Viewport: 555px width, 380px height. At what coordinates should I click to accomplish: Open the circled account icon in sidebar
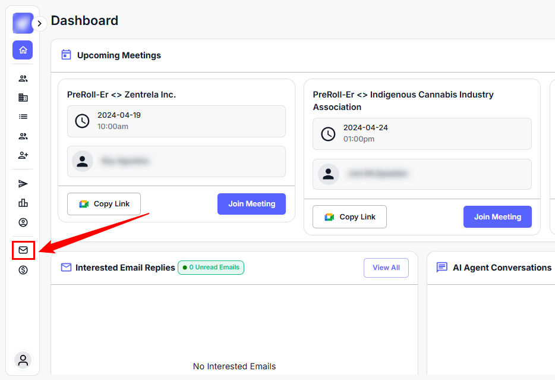click(23, 222)
